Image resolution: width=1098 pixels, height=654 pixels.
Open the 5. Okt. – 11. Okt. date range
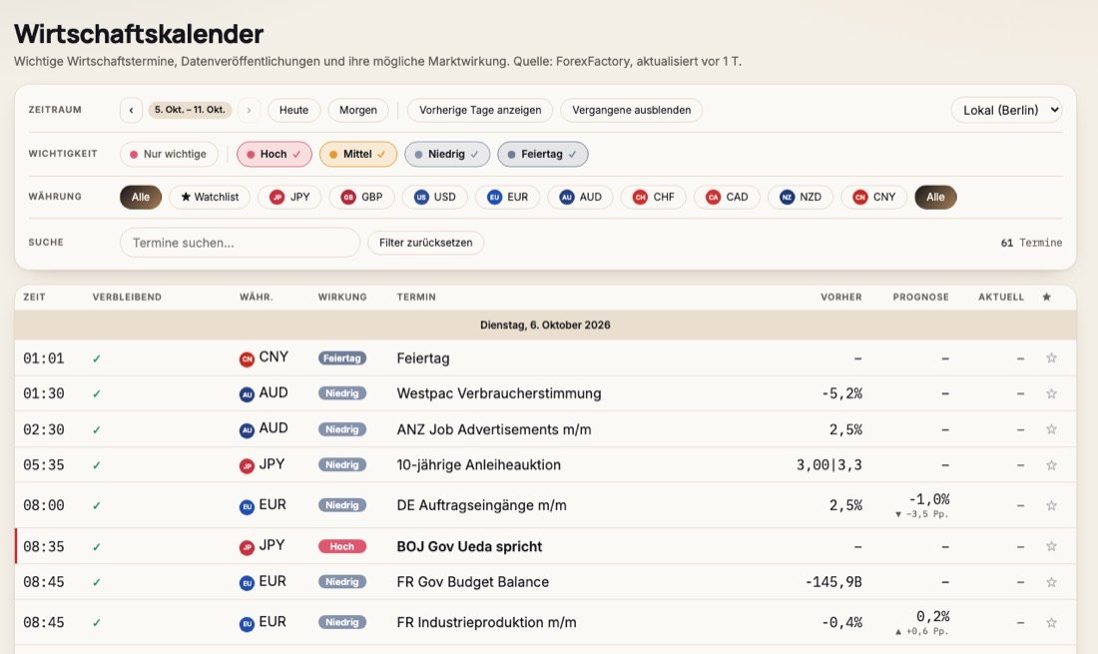click(x=190, y=110)
